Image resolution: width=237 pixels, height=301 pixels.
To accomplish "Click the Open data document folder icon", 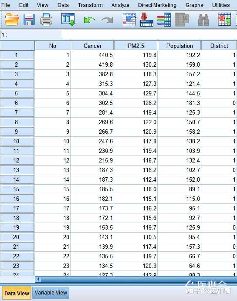I will (12, 20).
